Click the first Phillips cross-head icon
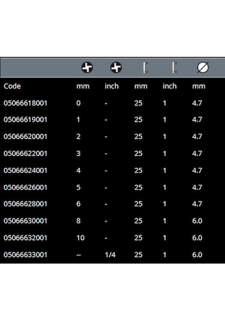The height and width of the screenshot is (321, 225). pos(87,68)
